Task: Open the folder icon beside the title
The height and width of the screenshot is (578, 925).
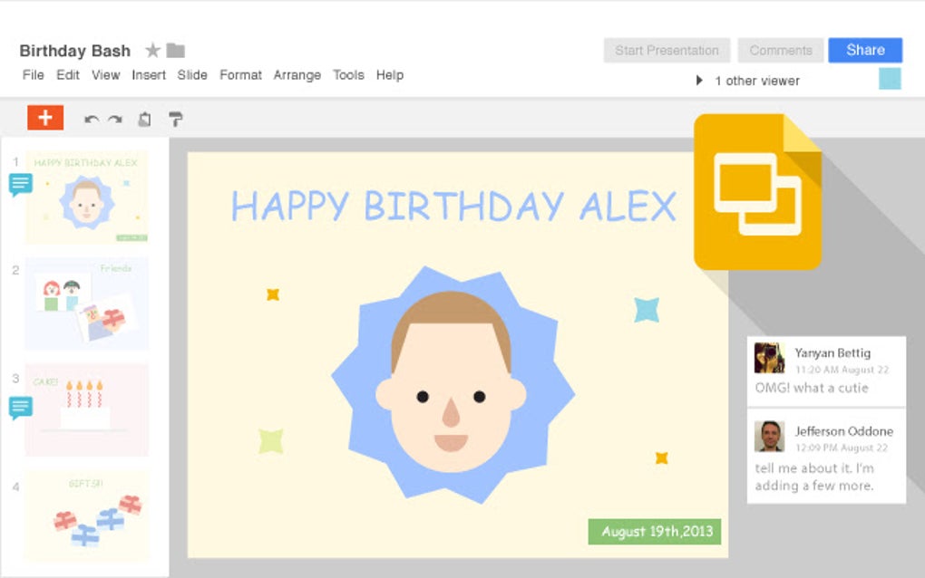Action: (x=177, y=50)
